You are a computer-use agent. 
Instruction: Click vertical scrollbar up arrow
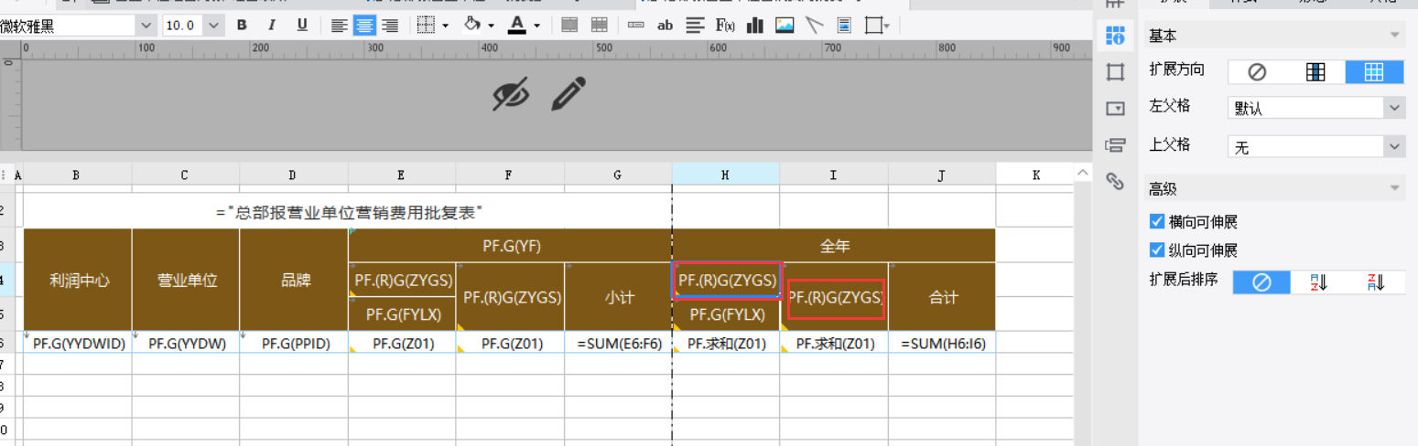1082,174
